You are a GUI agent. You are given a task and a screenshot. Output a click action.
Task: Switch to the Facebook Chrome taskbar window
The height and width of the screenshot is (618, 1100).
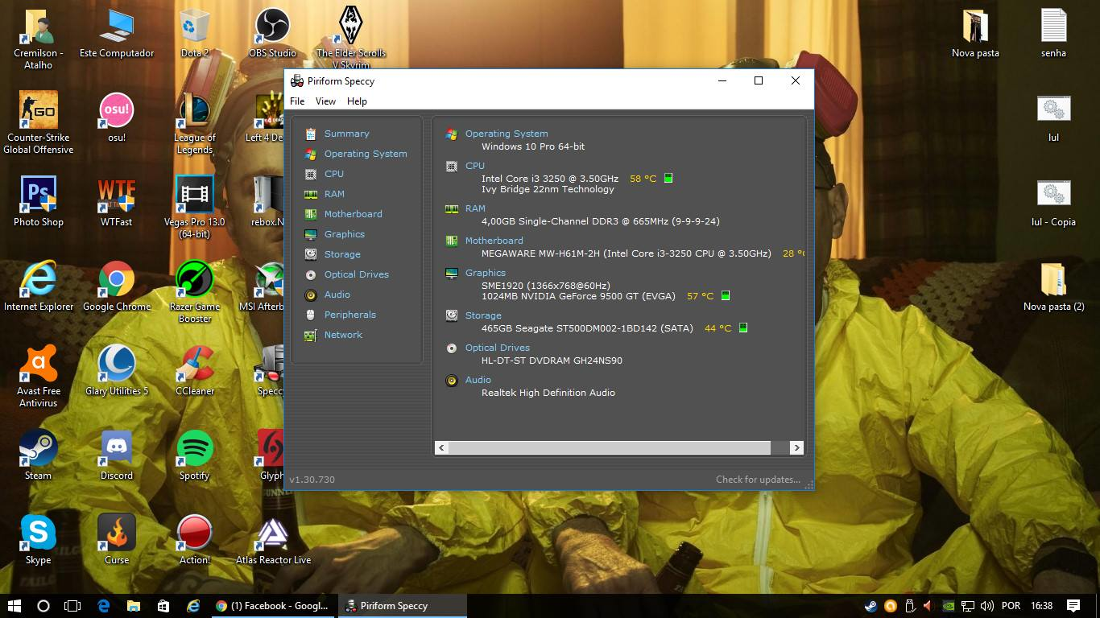pos(272,606)
